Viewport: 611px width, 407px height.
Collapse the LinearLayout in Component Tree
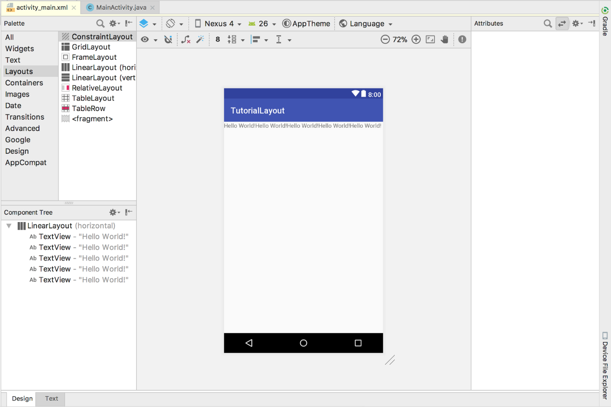9,225
